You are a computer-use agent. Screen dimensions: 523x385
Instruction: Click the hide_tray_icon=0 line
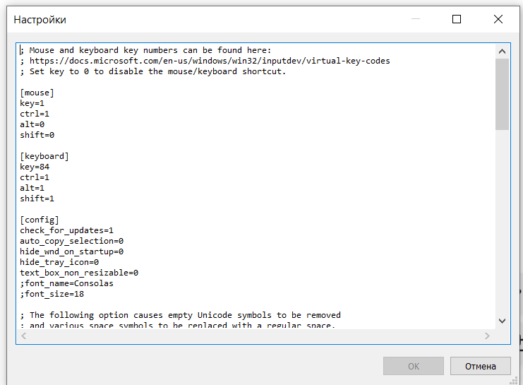pos(59,262)
